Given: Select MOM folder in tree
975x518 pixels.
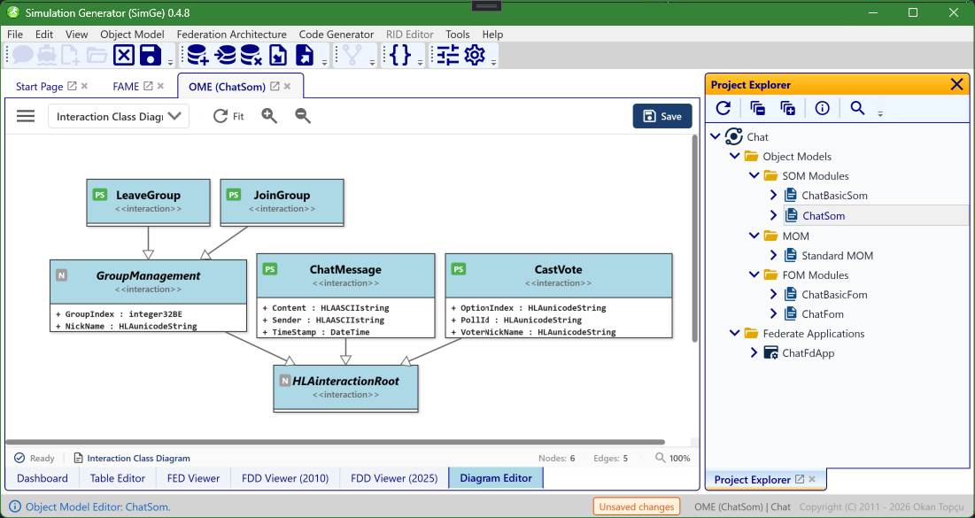Looking at the screenshot, I should pyautogui.click(x=795, y=236).
